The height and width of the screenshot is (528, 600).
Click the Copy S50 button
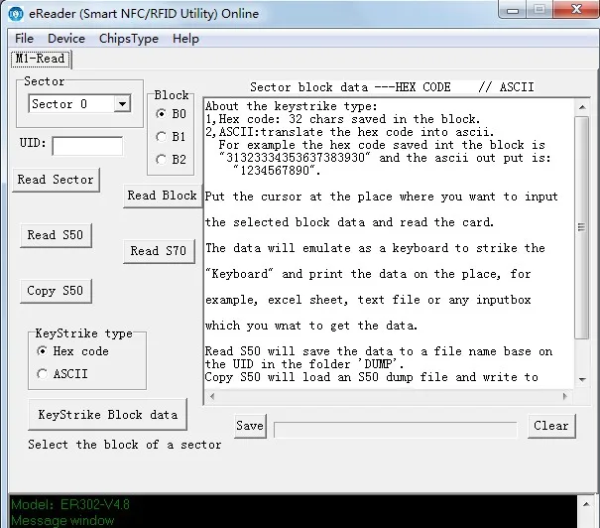pos(56,291)
